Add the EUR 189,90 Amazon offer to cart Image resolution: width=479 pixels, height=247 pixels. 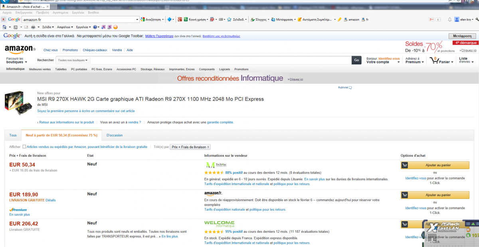435,195
